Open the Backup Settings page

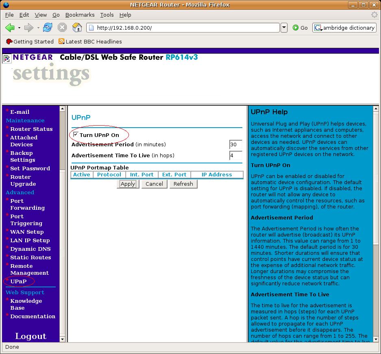pos(23,156)
